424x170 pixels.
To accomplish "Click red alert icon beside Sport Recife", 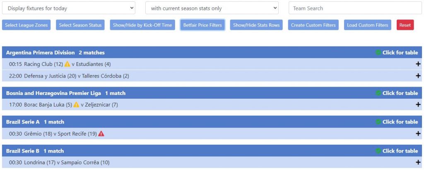I will click(101, 134).
